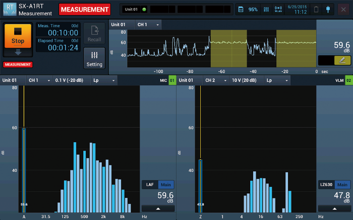Screen dimensions: 353x220
Task: Click the 59.6 dB readout beside time graph
Action: [x=342, y=46]
